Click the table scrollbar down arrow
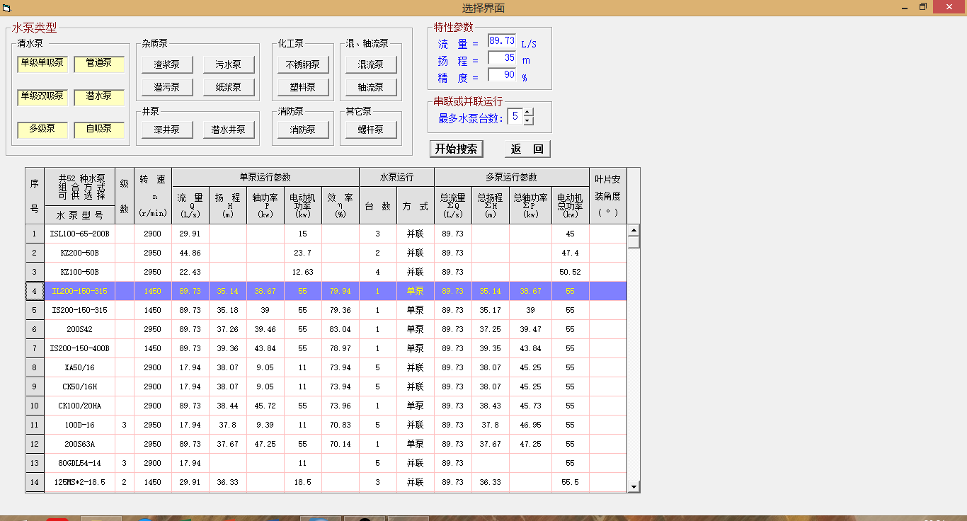 (634, 487)
